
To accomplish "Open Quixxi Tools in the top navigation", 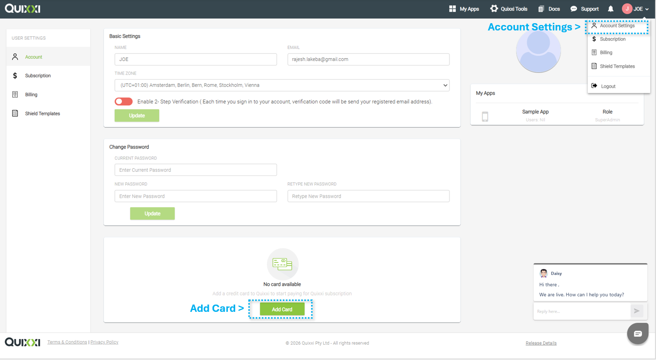I will coord(514,9).
